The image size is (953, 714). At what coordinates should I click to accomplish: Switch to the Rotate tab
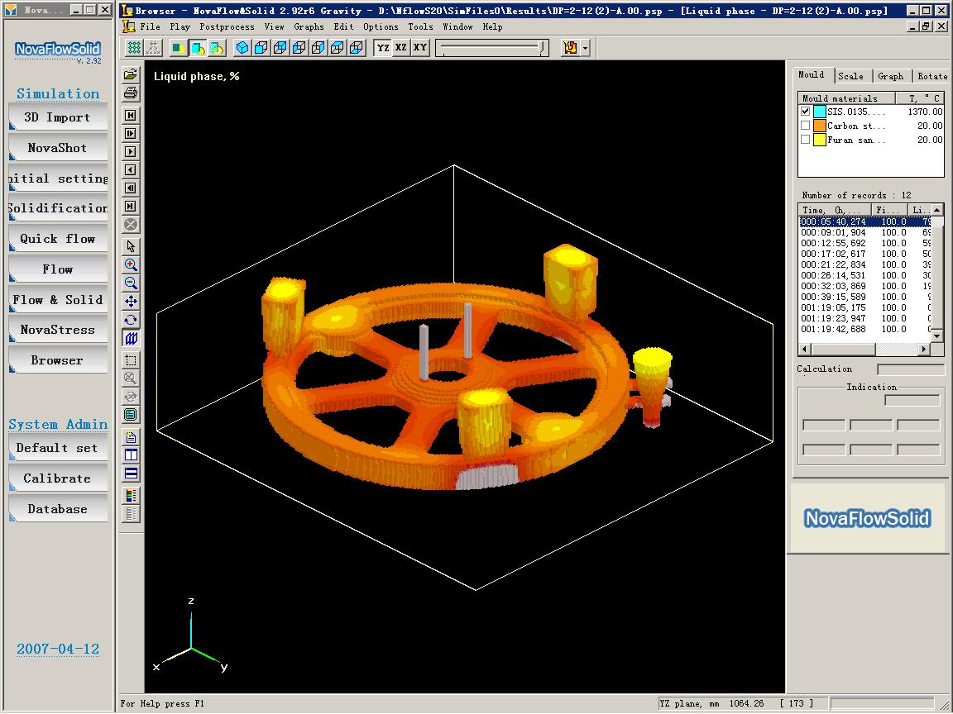[x=931, y=76]
